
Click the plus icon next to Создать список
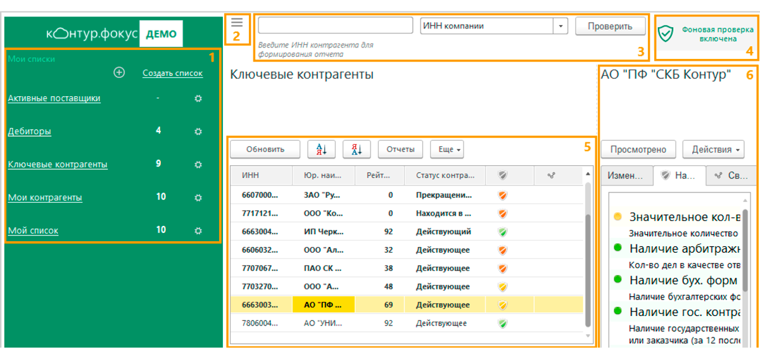pyautogui.click(x=119, y=73)
